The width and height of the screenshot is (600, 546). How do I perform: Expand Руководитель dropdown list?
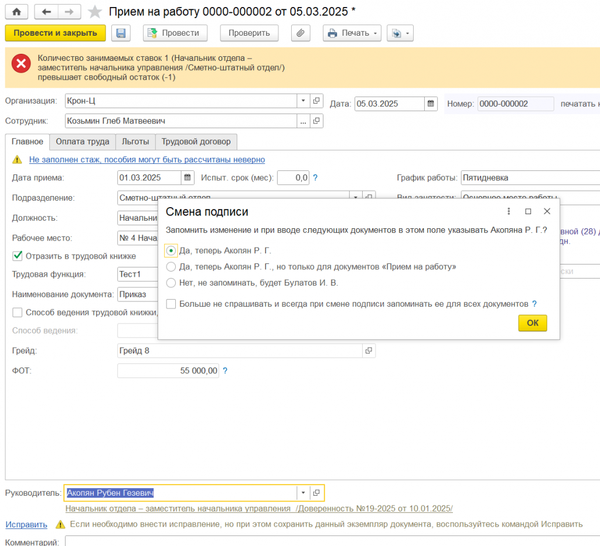303,493
